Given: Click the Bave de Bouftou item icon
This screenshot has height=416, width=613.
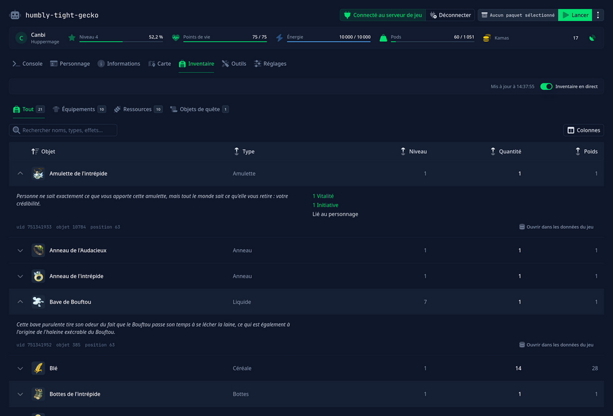Looking at the screenshot, I should tap(38, 302).
